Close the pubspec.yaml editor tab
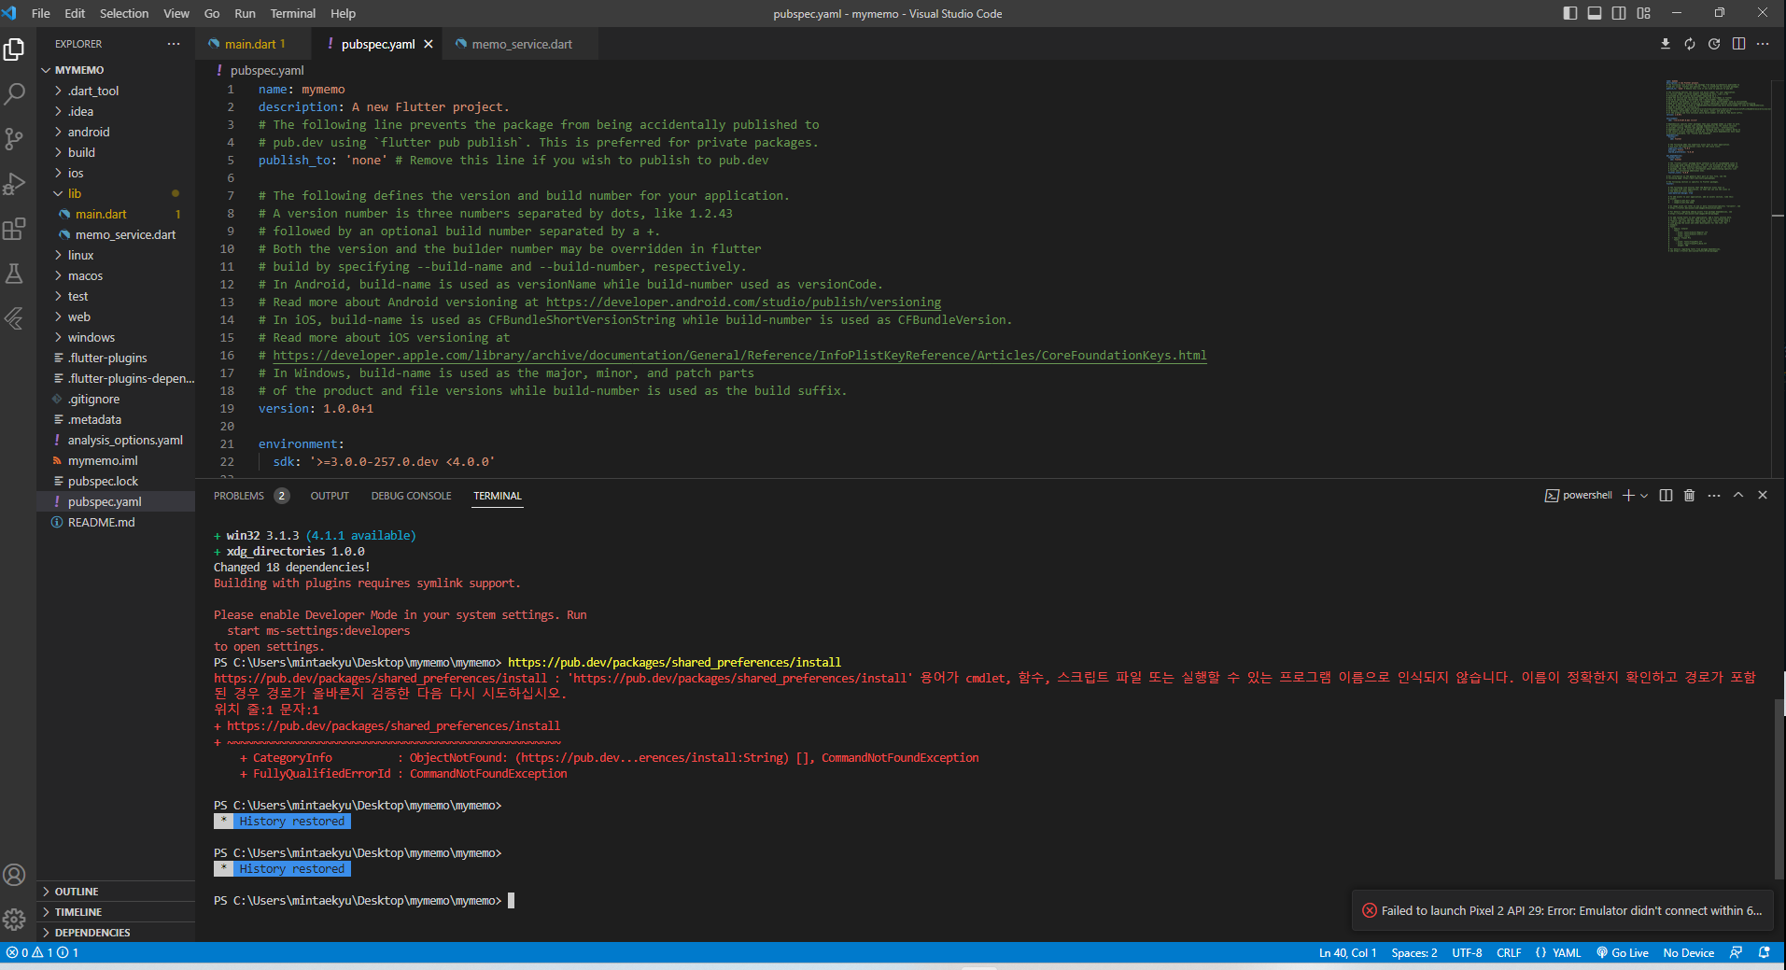1786x970 pixels. tap(429, 44)
